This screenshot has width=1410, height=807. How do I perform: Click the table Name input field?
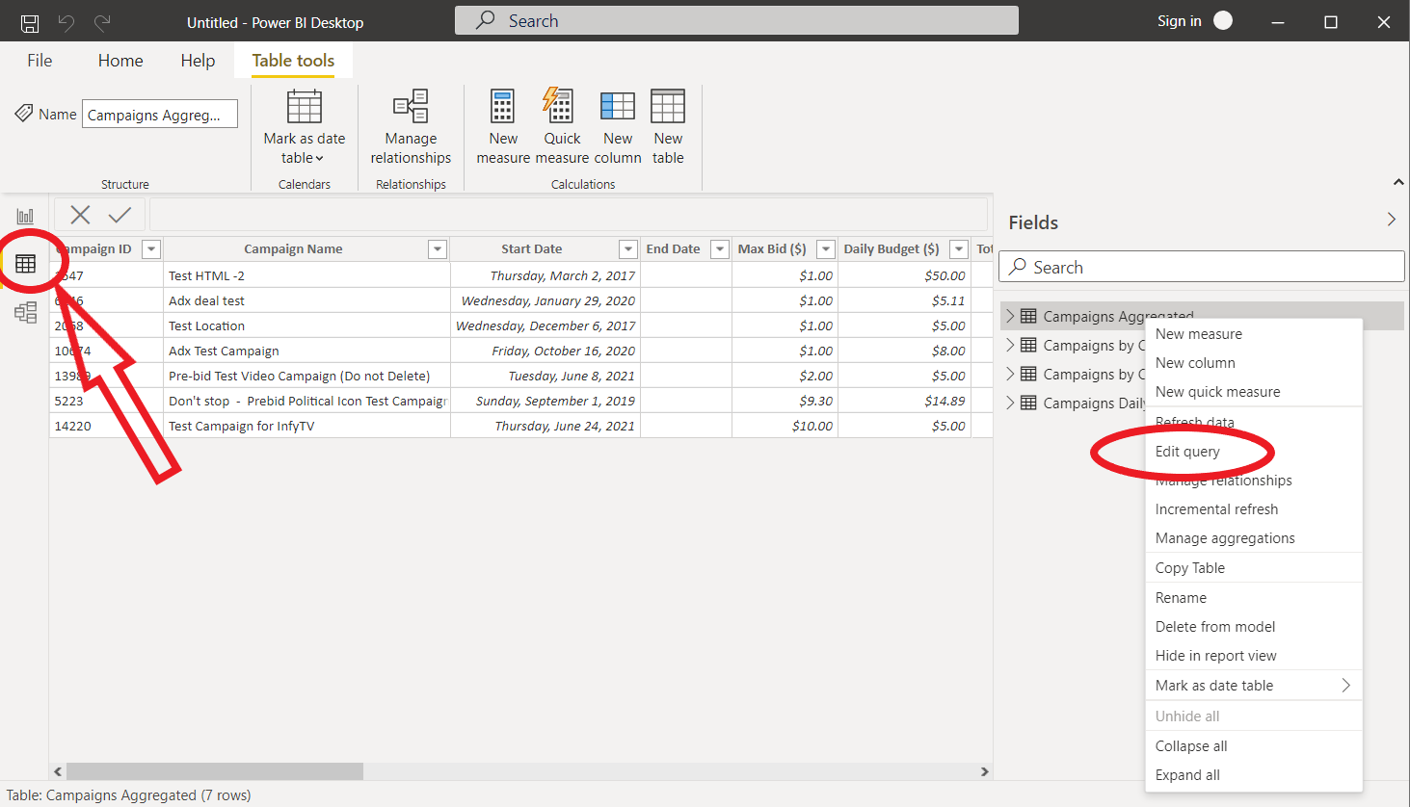(159, 115)
